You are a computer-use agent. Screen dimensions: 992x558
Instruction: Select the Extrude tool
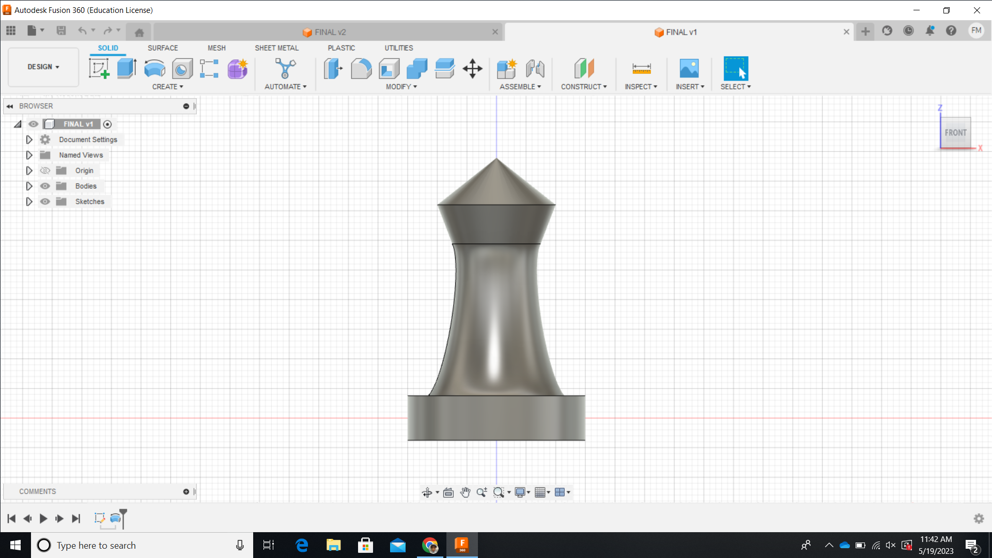click(127, 68)
